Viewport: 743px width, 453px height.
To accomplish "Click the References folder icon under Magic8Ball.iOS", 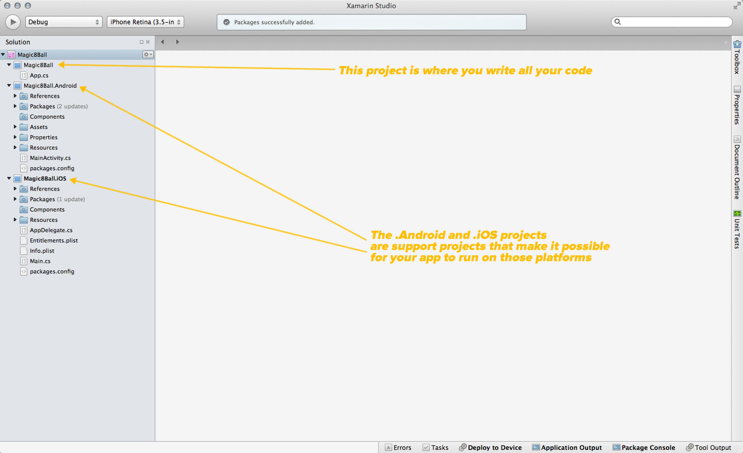I will pyautogui.click(x=24, y=189).
